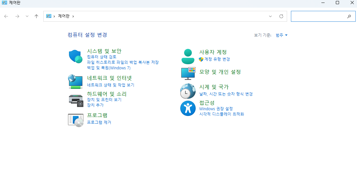
Task: Go up one level with the up arrow
Action: (x=37, y=16)
